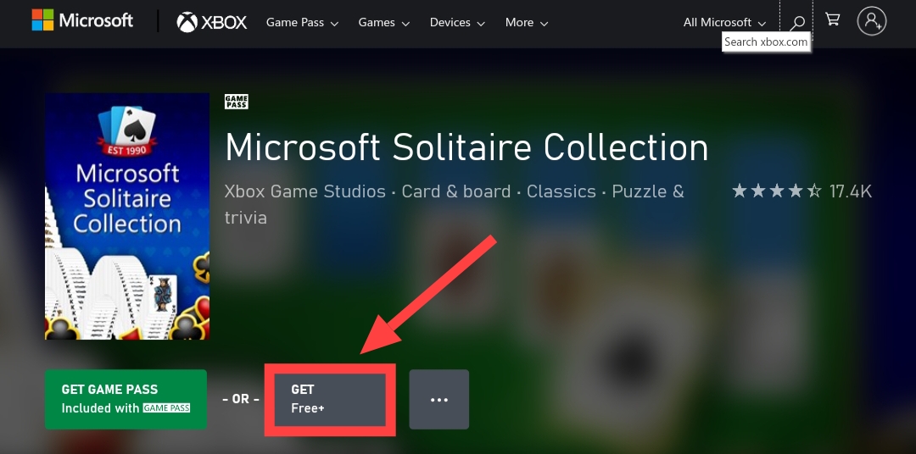Click the Xbox Game Studios publisher link
The width and height of the screenshot is (916, 454).
point(305,191)
